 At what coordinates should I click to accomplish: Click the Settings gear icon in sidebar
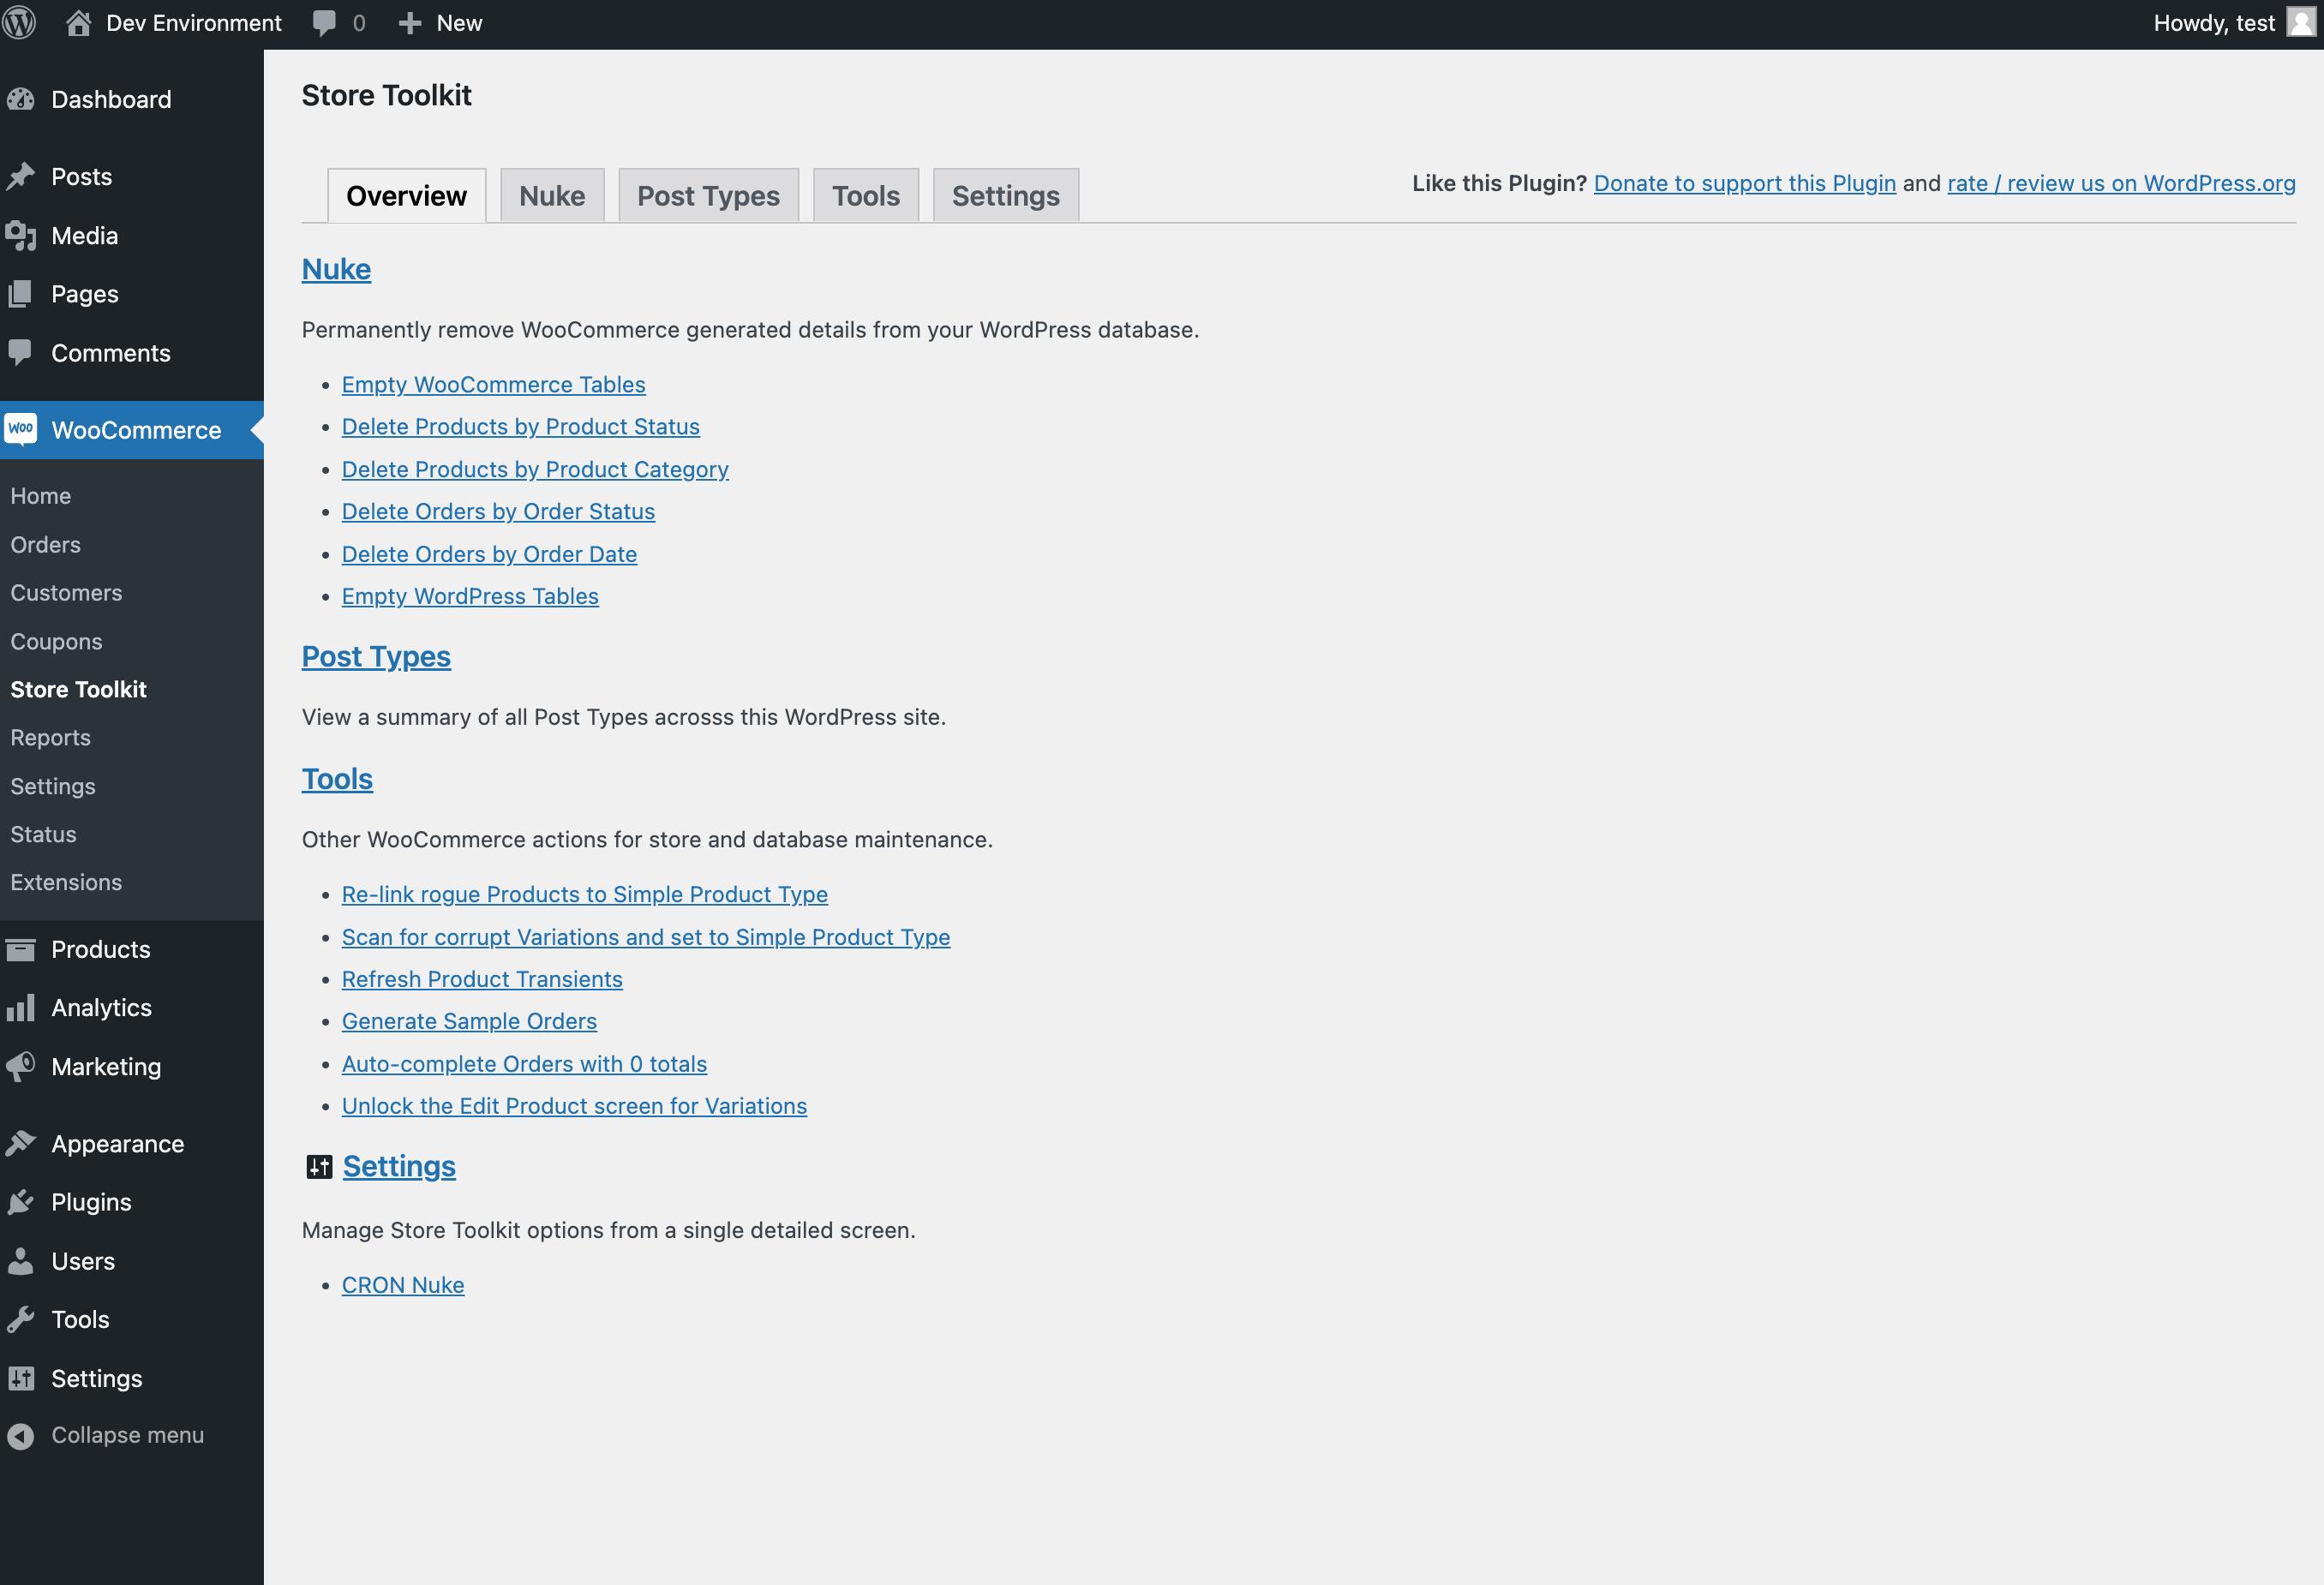point(23,1377)
